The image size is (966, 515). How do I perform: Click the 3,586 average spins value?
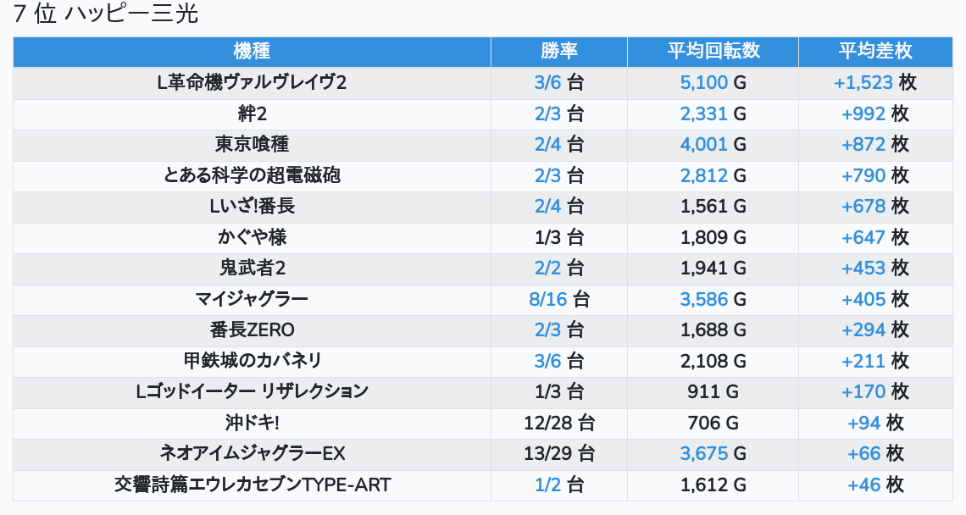tap(703, 299)
